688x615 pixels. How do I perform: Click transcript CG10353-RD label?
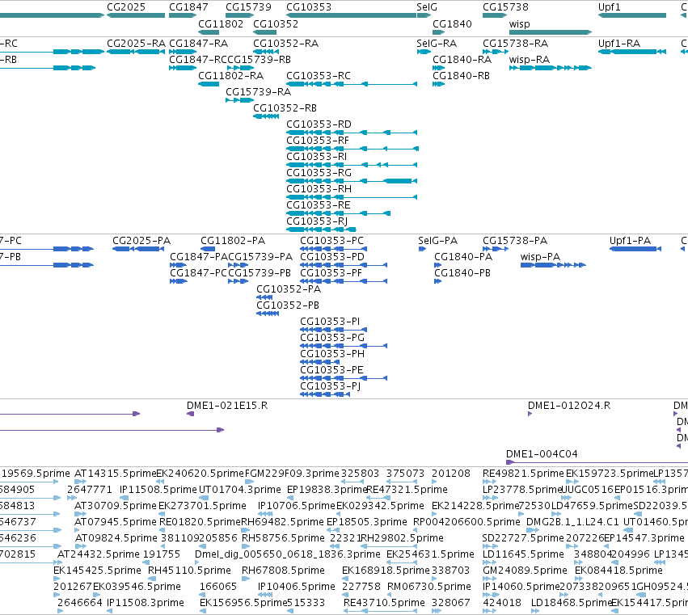pyautogui.click(x=319, y=124)
